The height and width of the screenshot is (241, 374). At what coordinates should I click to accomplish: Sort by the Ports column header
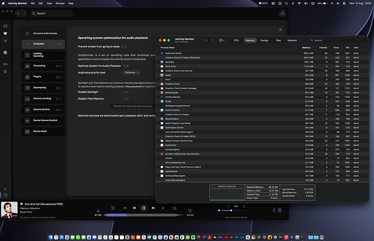[x=336, y=48]
